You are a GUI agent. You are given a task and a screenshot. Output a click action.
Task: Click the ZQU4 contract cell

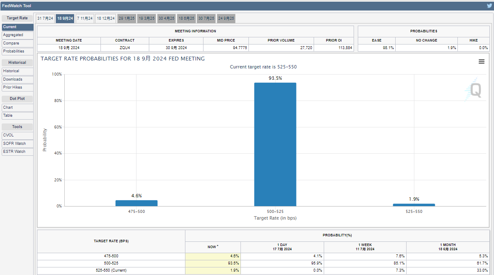(125, 48)
